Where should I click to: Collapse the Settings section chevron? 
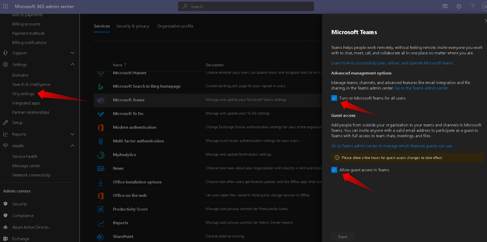pos(72,64)
